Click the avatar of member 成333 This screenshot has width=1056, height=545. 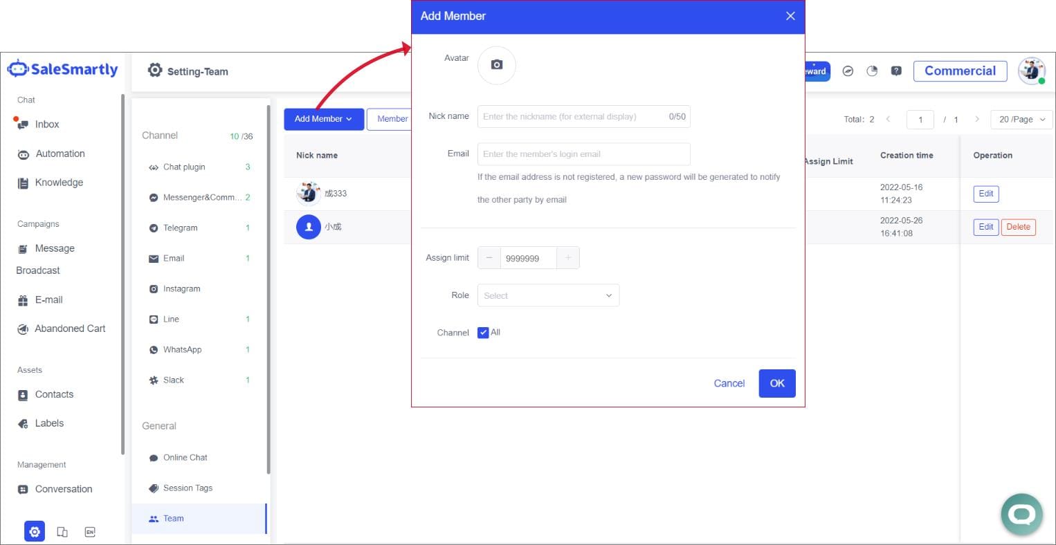click(308, 193)
